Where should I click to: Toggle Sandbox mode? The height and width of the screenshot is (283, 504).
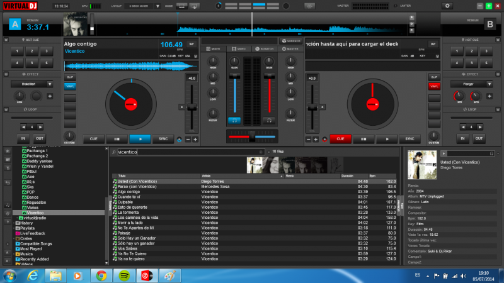tap(291, 41)
